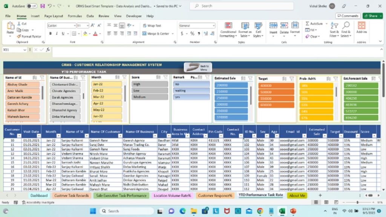Select the High item in Score slicer
386x217 pixels.
click(150, 84)
